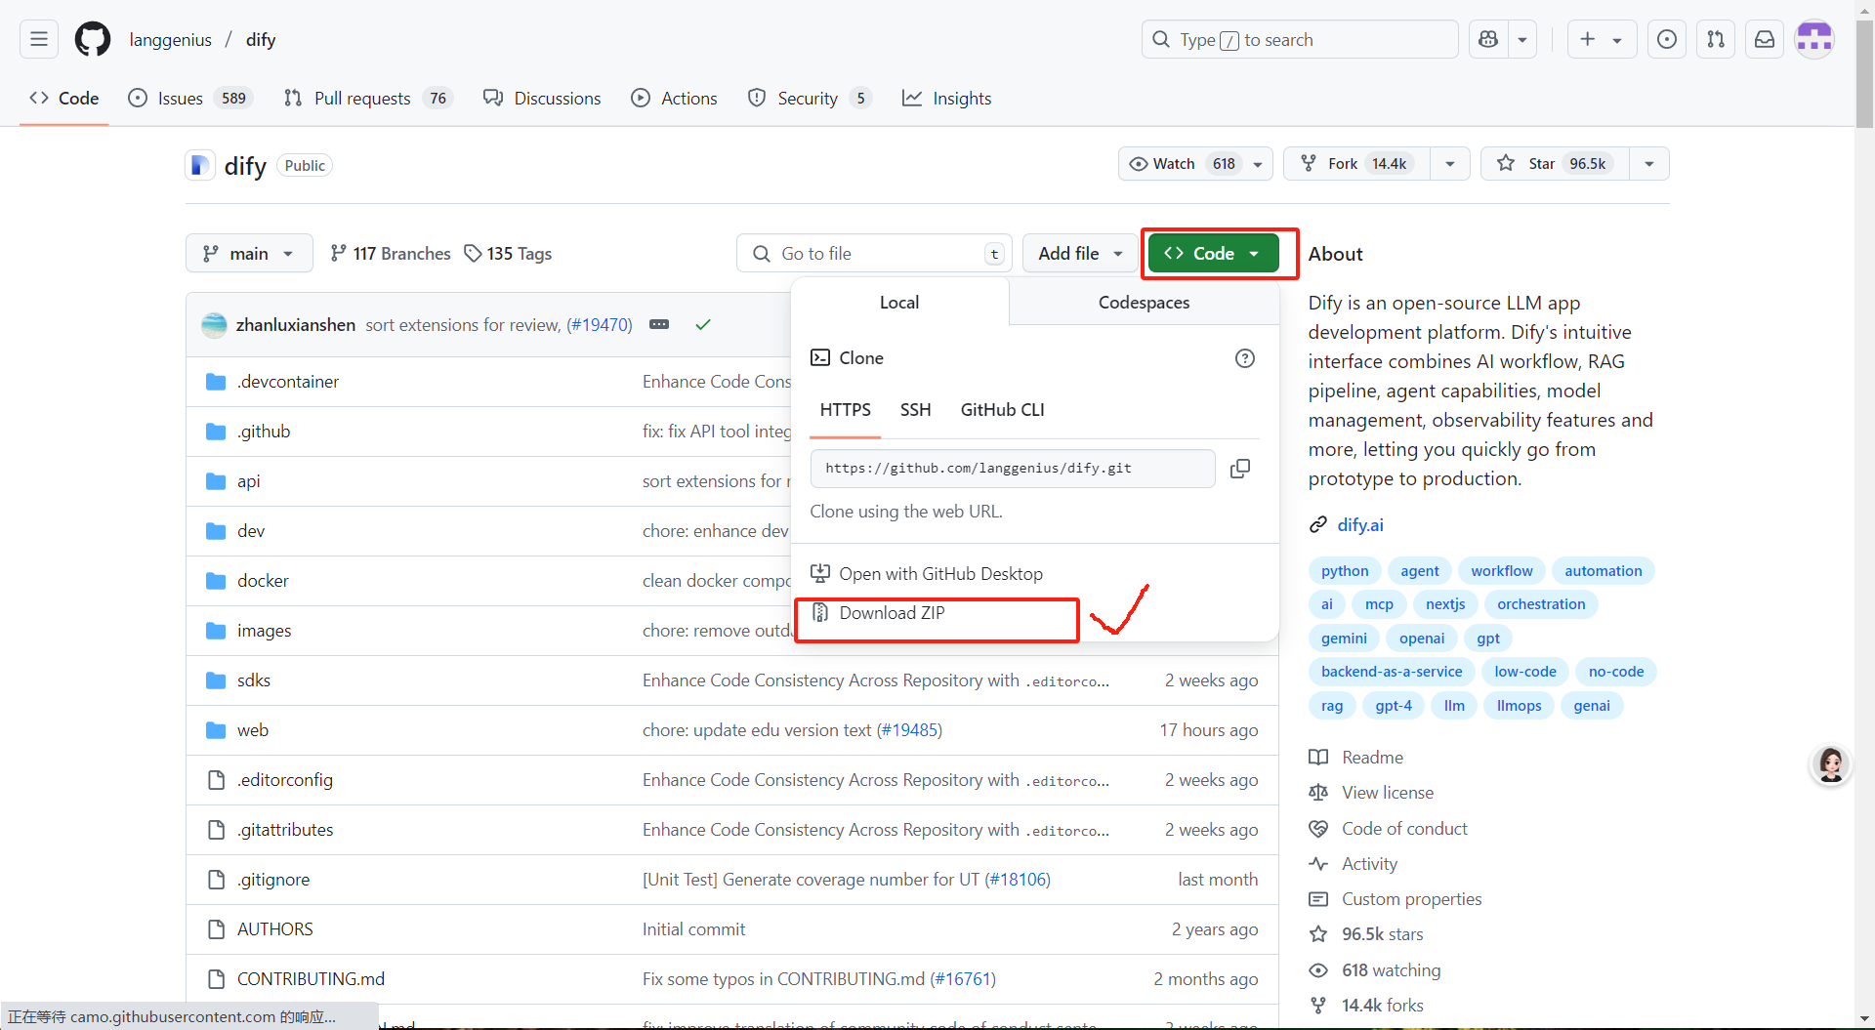This screenshot has height=1030, width=1875.
Task: Click the Type / to search box
Action: point(1300,39)
